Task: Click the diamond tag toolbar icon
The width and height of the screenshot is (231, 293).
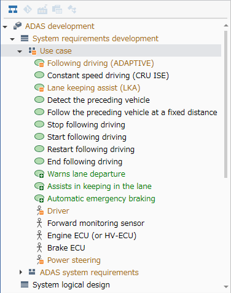Action: (28, 9)
